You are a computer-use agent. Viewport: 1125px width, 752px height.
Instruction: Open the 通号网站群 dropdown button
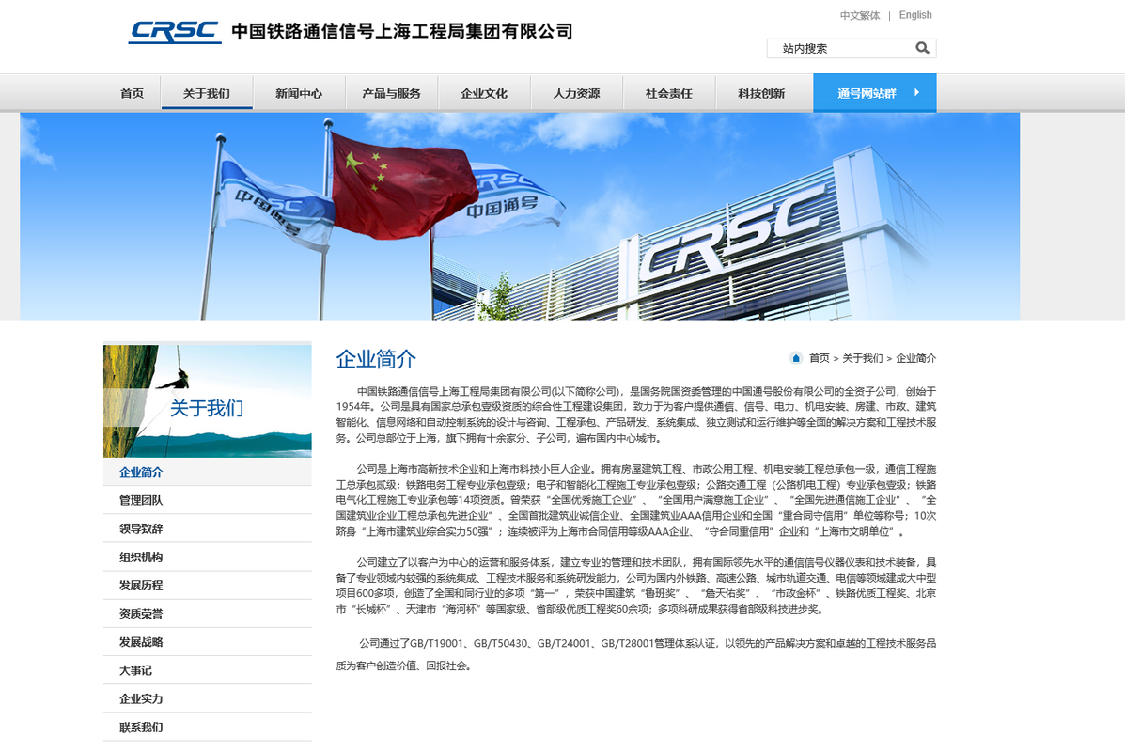point(875,92)
